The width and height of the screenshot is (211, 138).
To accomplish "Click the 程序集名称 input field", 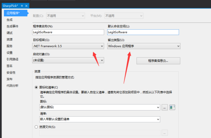I will tap(68, 32).
